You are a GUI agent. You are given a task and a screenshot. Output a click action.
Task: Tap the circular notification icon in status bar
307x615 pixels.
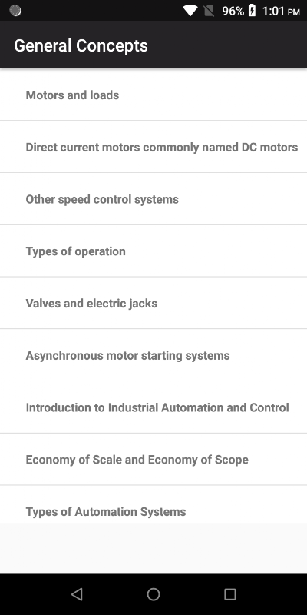coord(15,11)
